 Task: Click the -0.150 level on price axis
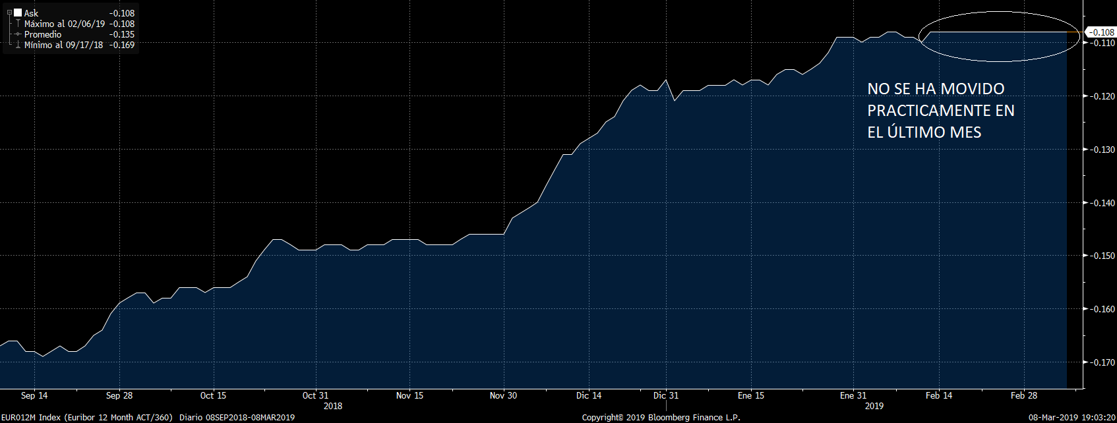click(x=1102, y=256)
